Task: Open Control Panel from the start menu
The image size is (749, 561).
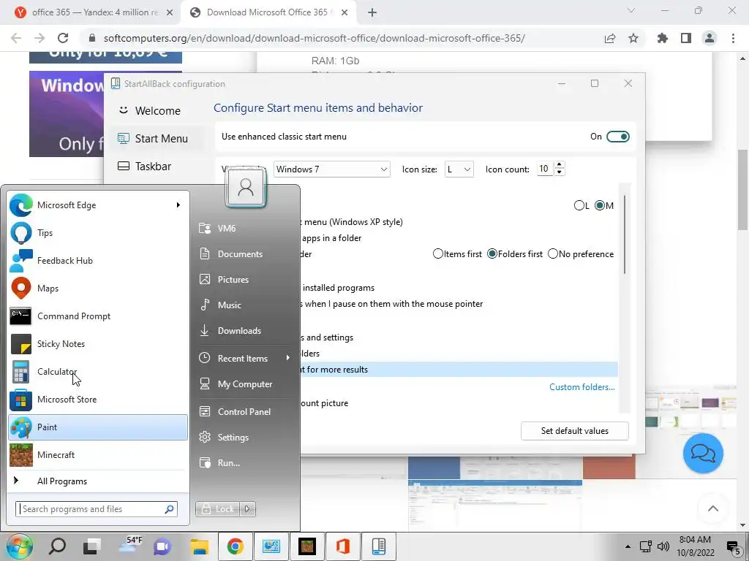Action: click(244, 412)
